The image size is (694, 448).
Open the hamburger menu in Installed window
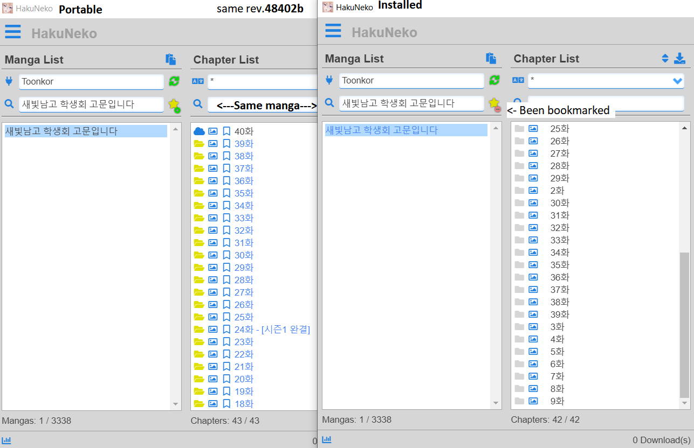(333, 31)
